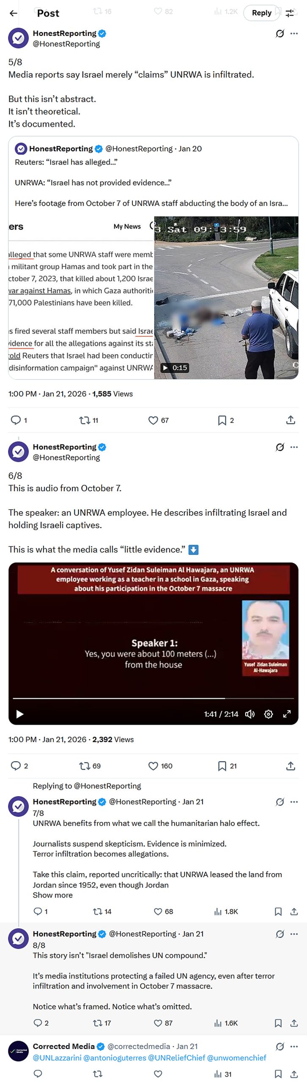The height and width of the screenshot is (1082, 307).
Task: Reply to the 8/8 post
Action: coord(38,1023)
